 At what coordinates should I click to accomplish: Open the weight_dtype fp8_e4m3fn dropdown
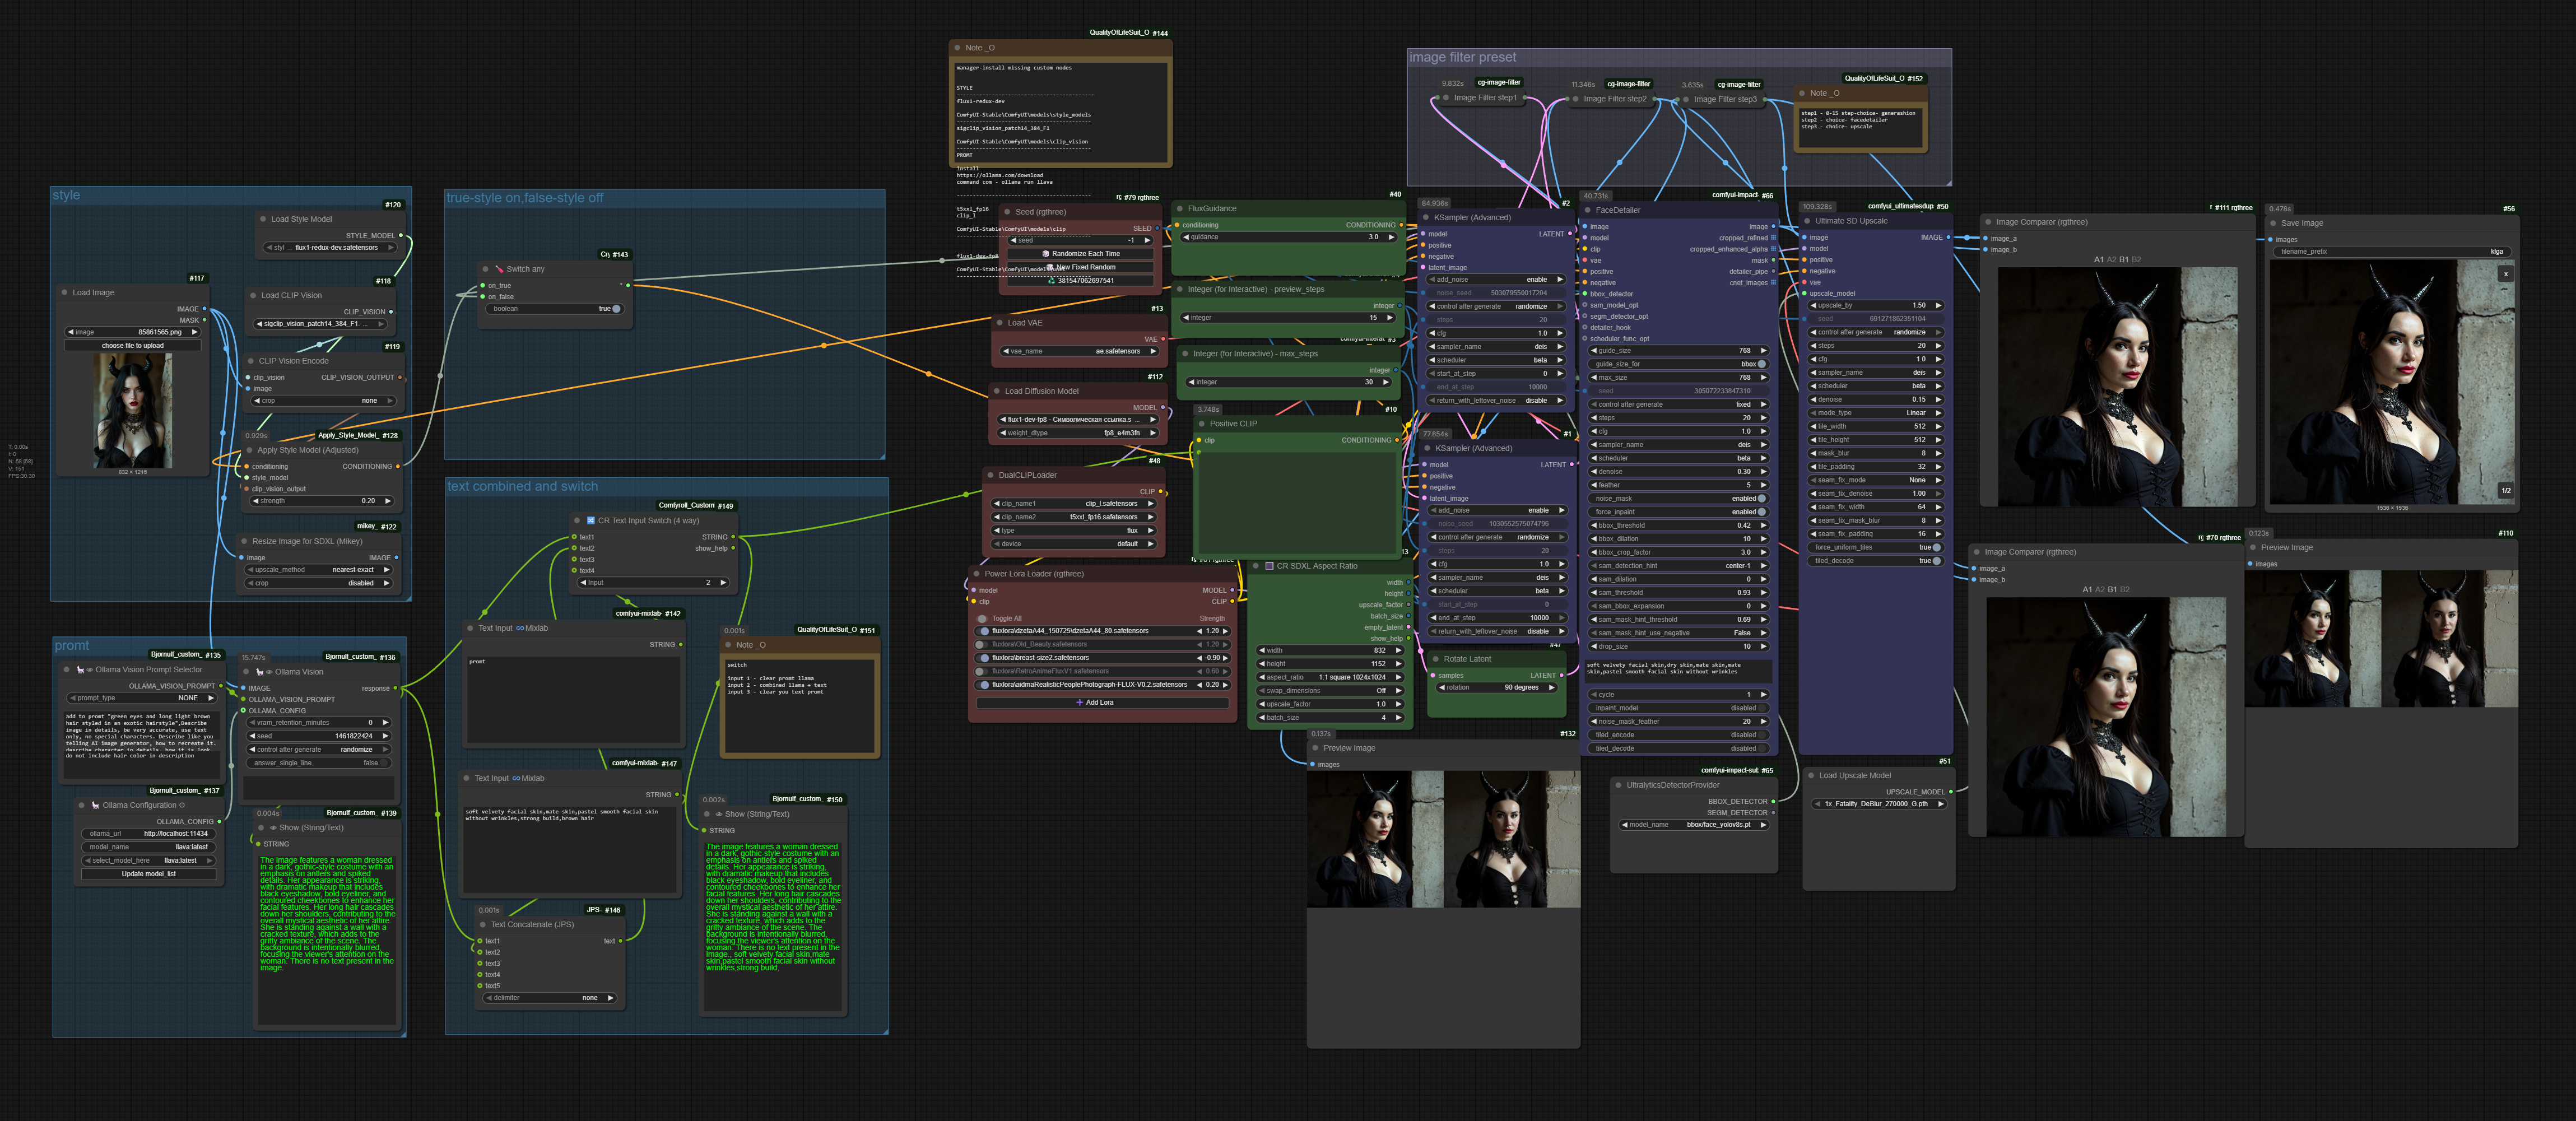pyautogui.click(x=1079, y=433)
